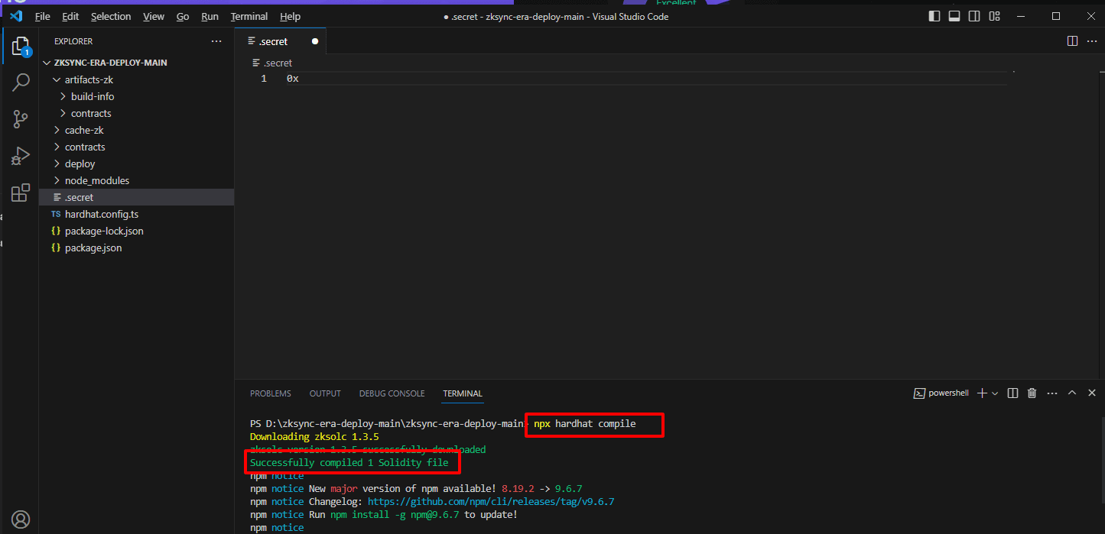
Task: Create new terminal with plus icon
Action: click(982, 393)
